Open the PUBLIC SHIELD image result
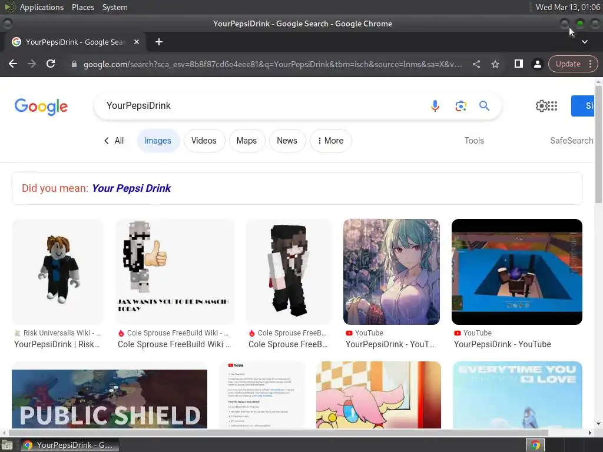This screenshot has height=452, width=603. [x=110, y=395]
